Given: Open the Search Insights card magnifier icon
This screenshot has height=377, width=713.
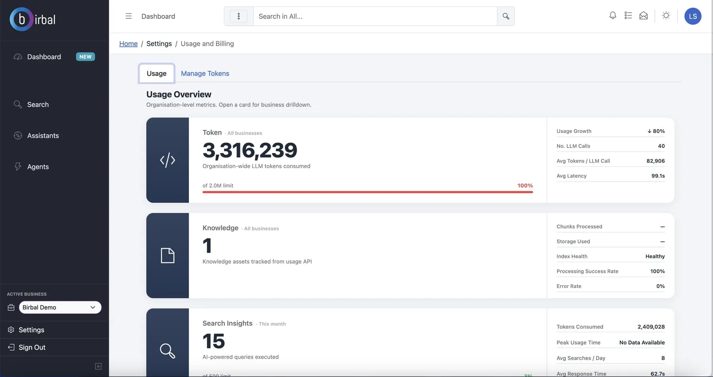Looking at the screenshot, I should pyautogui.click(x=168, y=351).
